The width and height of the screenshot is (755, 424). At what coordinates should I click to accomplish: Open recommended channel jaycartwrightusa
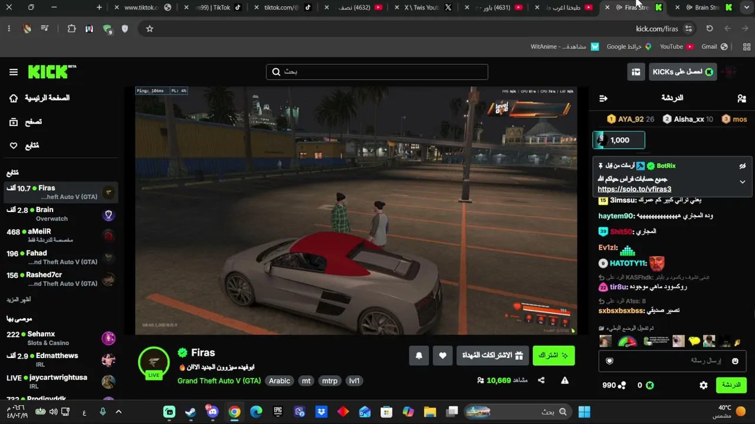(x=61, y=382)
